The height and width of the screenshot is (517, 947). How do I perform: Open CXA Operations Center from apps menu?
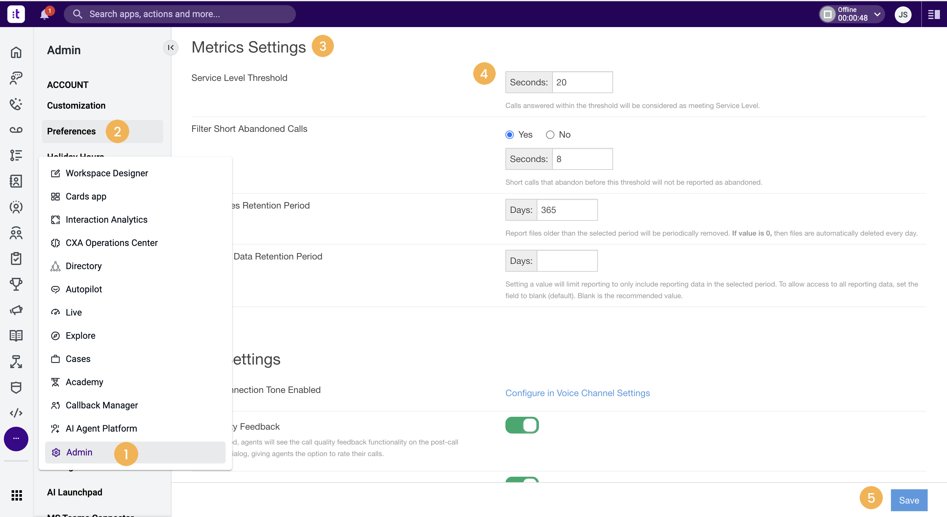point(135,243)
